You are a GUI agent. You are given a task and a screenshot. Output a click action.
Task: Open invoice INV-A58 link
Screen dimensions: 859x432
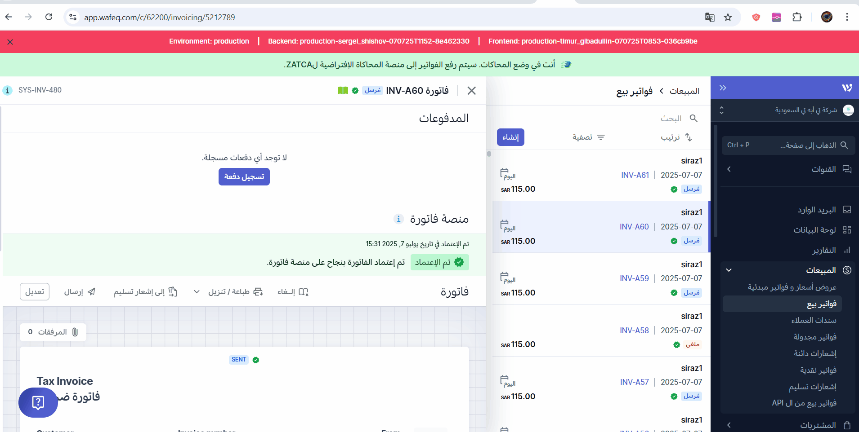(x=634, y=331)
